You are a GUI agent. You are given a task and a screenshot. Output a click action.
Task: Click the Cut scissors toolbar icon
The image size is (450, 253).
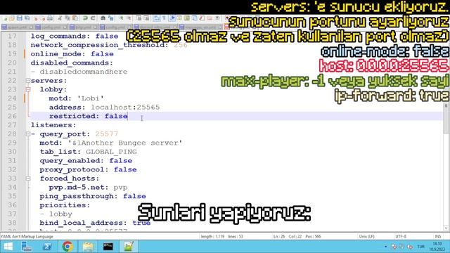(60, 18)
